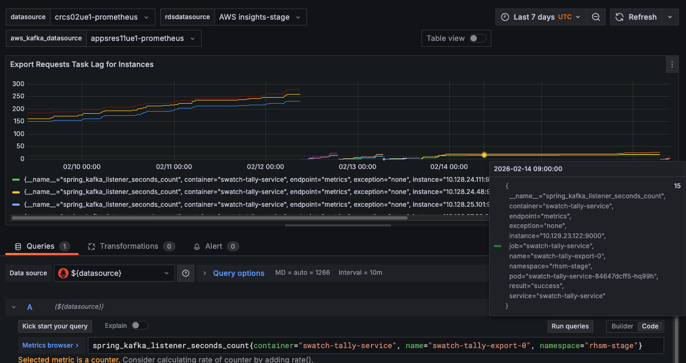Screen dimensions: 686x363
Task: Click the data source help icon
Action: (186, 273)
